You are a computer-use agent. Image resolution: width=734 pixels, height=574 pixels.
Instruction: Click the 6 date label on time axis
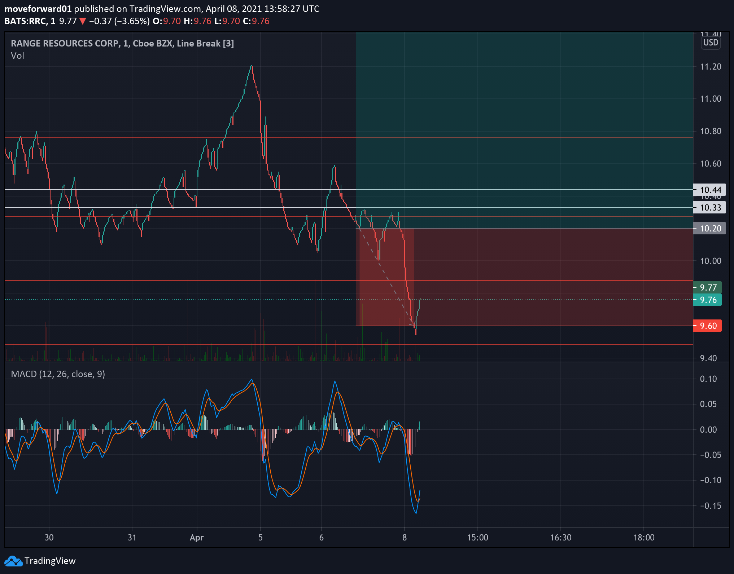pyautogui.click(x=321, y=538)
